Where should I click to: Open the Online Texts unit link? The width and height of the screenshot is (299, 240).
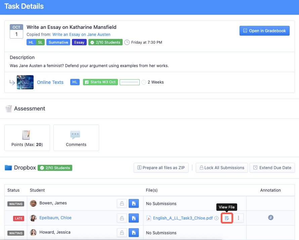click(x=50, y=82)
